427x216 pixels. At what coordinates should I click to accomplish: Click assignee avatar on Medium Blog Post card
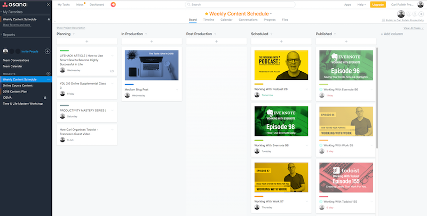(x=127, y=95)
